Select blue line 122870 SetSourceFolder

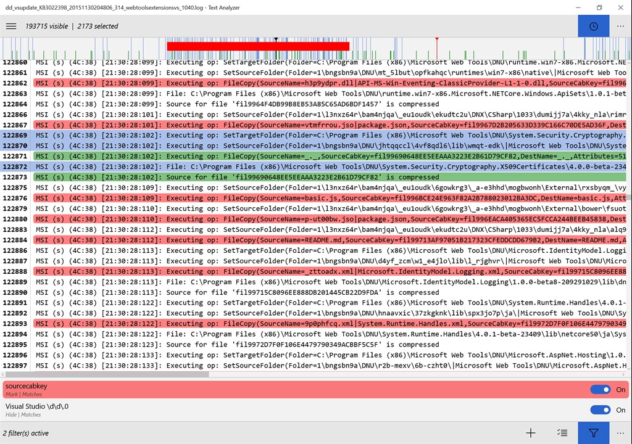click(x=314, y=146)
